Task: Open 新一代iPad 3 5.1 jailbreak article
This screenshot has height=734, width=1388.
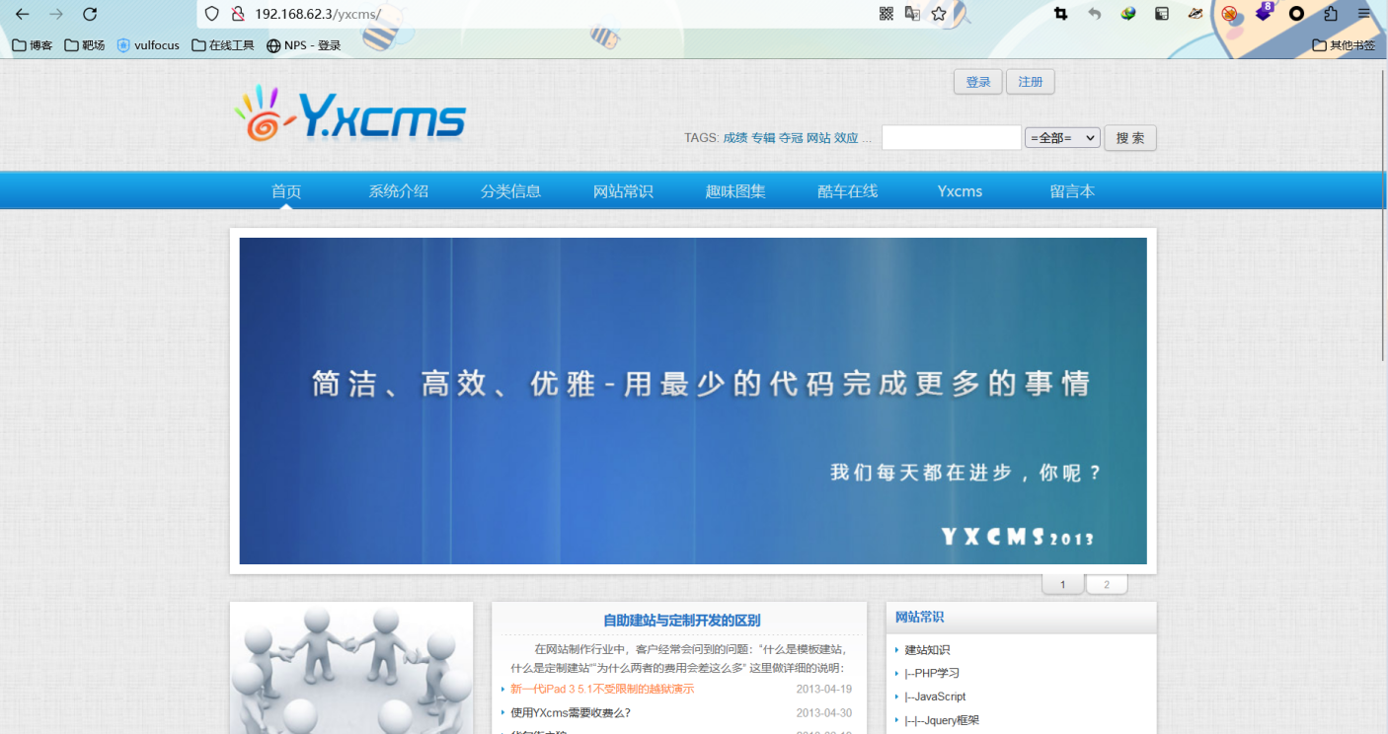Action: tap(602, 689)
